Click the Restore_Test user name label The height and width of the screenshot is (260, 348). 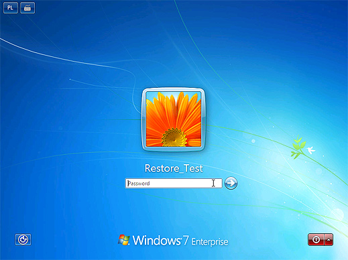pyautogui.click(x=174, y=168)
